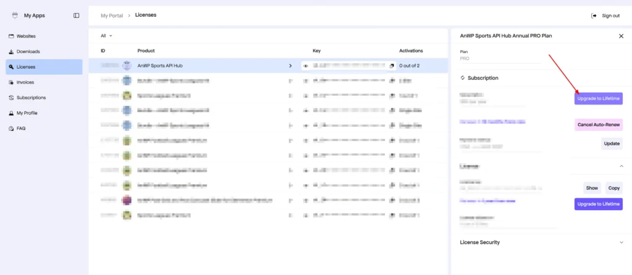Select Licenses in the sidebar
Screen dimensions: 632x275
(44, 67)
